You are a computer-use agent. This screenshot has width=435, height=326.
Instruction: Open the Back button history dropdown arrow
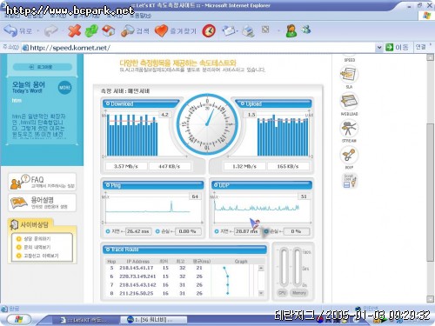coord(38,30)
